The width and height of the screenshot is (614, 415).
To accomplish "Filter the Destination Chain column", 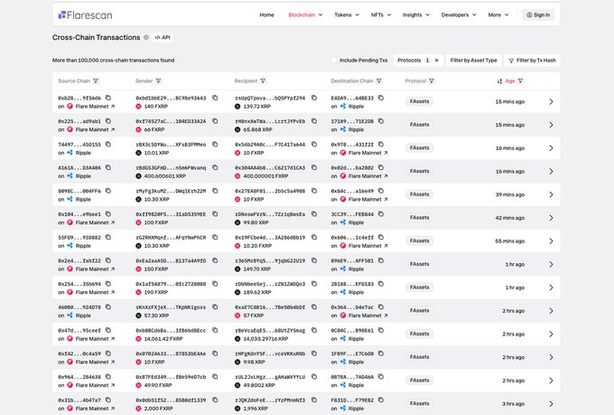I will tap(379, 80).
